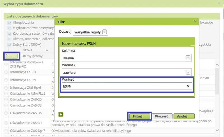Screen dimensions: 224x137
Task: Close the Filtr dialog with its X
Action: (195, 21)
